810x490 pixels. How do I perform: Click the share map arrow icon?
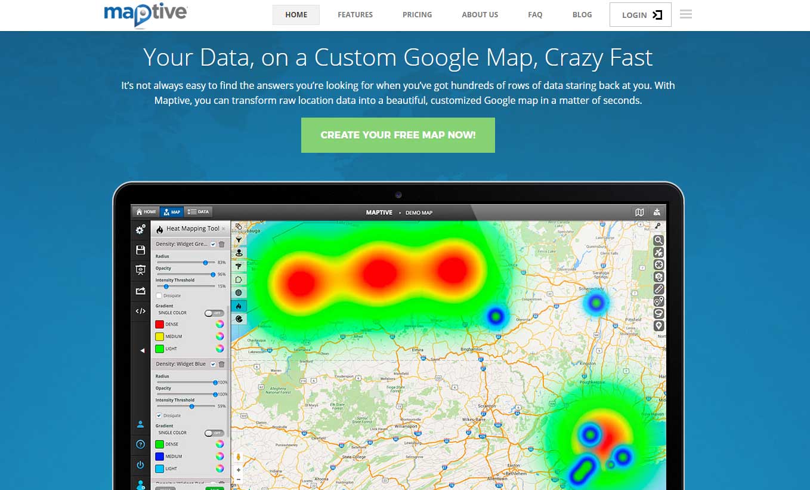(x=141, y=291)
